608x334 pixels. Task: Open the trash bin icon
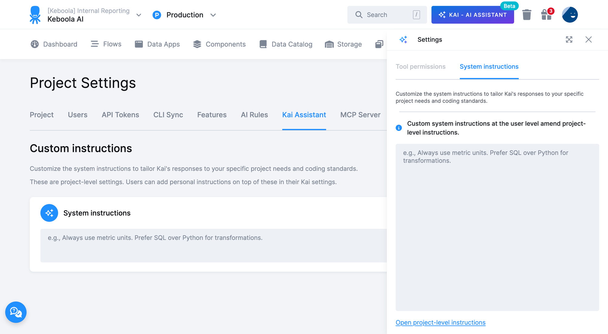point(527,15)
